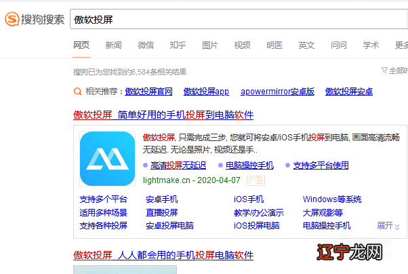Click the ApowerMirror blue app logo thumbnail
This screenshot has height=274, width=408.
[108, 159]
